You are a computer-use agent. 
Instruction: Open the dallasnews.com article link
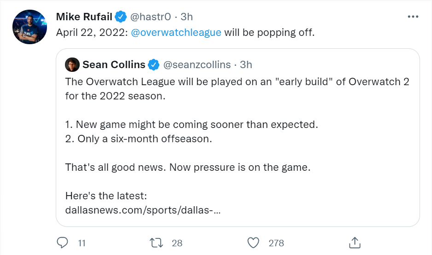coord(143,210)
